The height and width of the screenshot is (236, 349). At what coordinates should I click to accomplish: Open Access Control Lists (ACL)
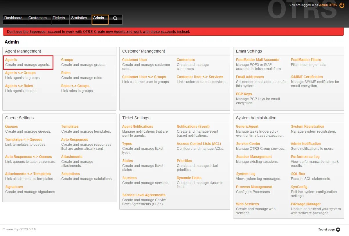[199, 144]
